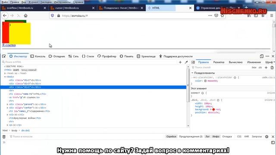Screen dimensions: 276x155
Task: Open a new browser tab with plus
Action: point(246,8)
